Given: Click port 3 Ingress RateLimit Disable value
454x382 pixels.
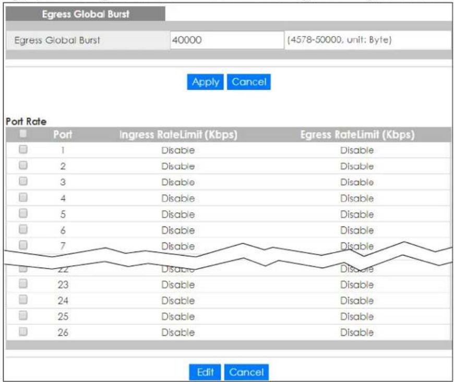Looking at the screenshot, I should coord(178,182).
